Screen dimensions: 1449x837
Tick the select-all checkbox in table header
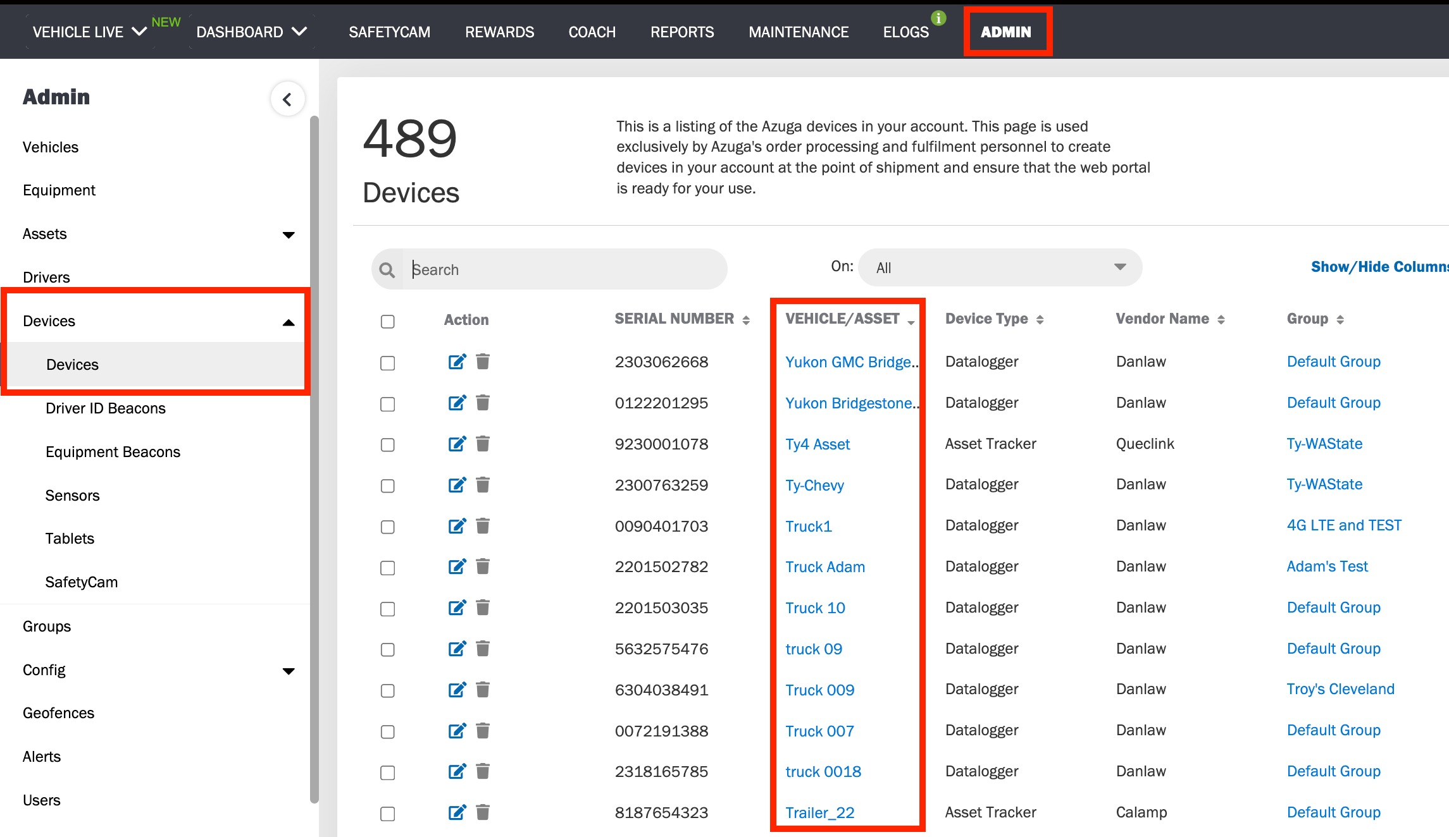(x=388, y=321)
